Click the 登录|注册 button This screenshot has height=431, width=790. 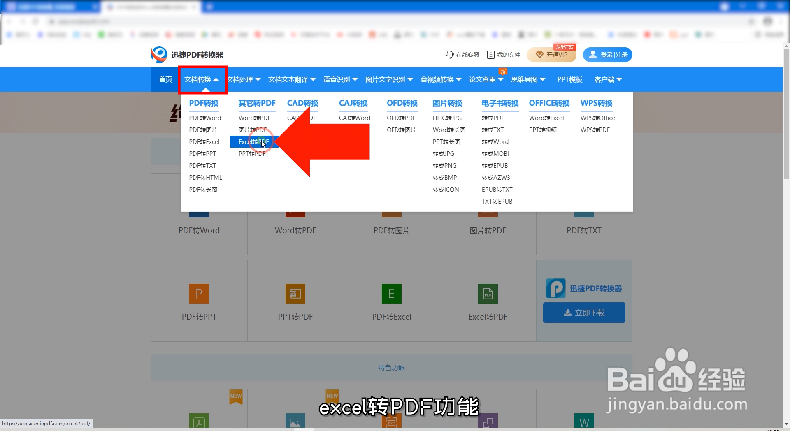pyautogui.click(x=608, y=54)
